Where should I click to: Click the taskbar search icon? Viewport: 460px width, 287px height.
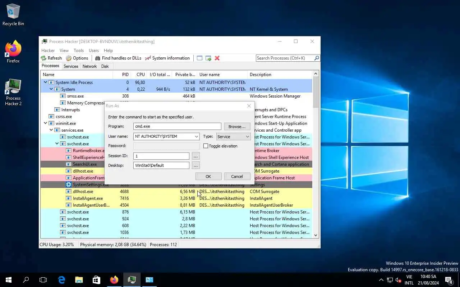click(26, 280)
